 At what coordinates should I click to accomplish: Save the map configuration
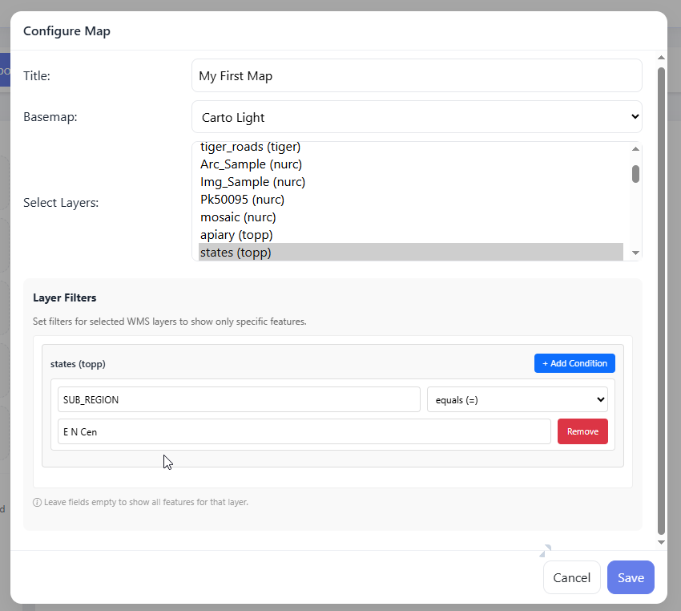631,577
